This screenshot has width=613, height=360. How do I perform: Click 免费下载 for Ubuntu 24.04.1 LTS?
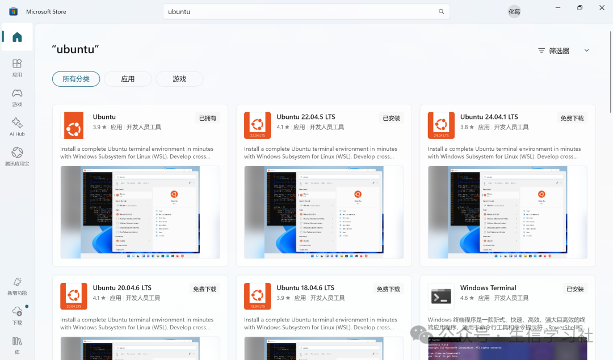tap(572, 118)
